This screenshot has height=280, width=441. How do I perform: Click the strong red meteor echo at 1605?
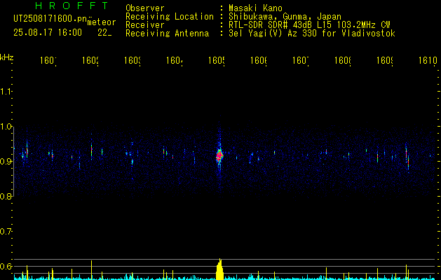click(219, 155)
